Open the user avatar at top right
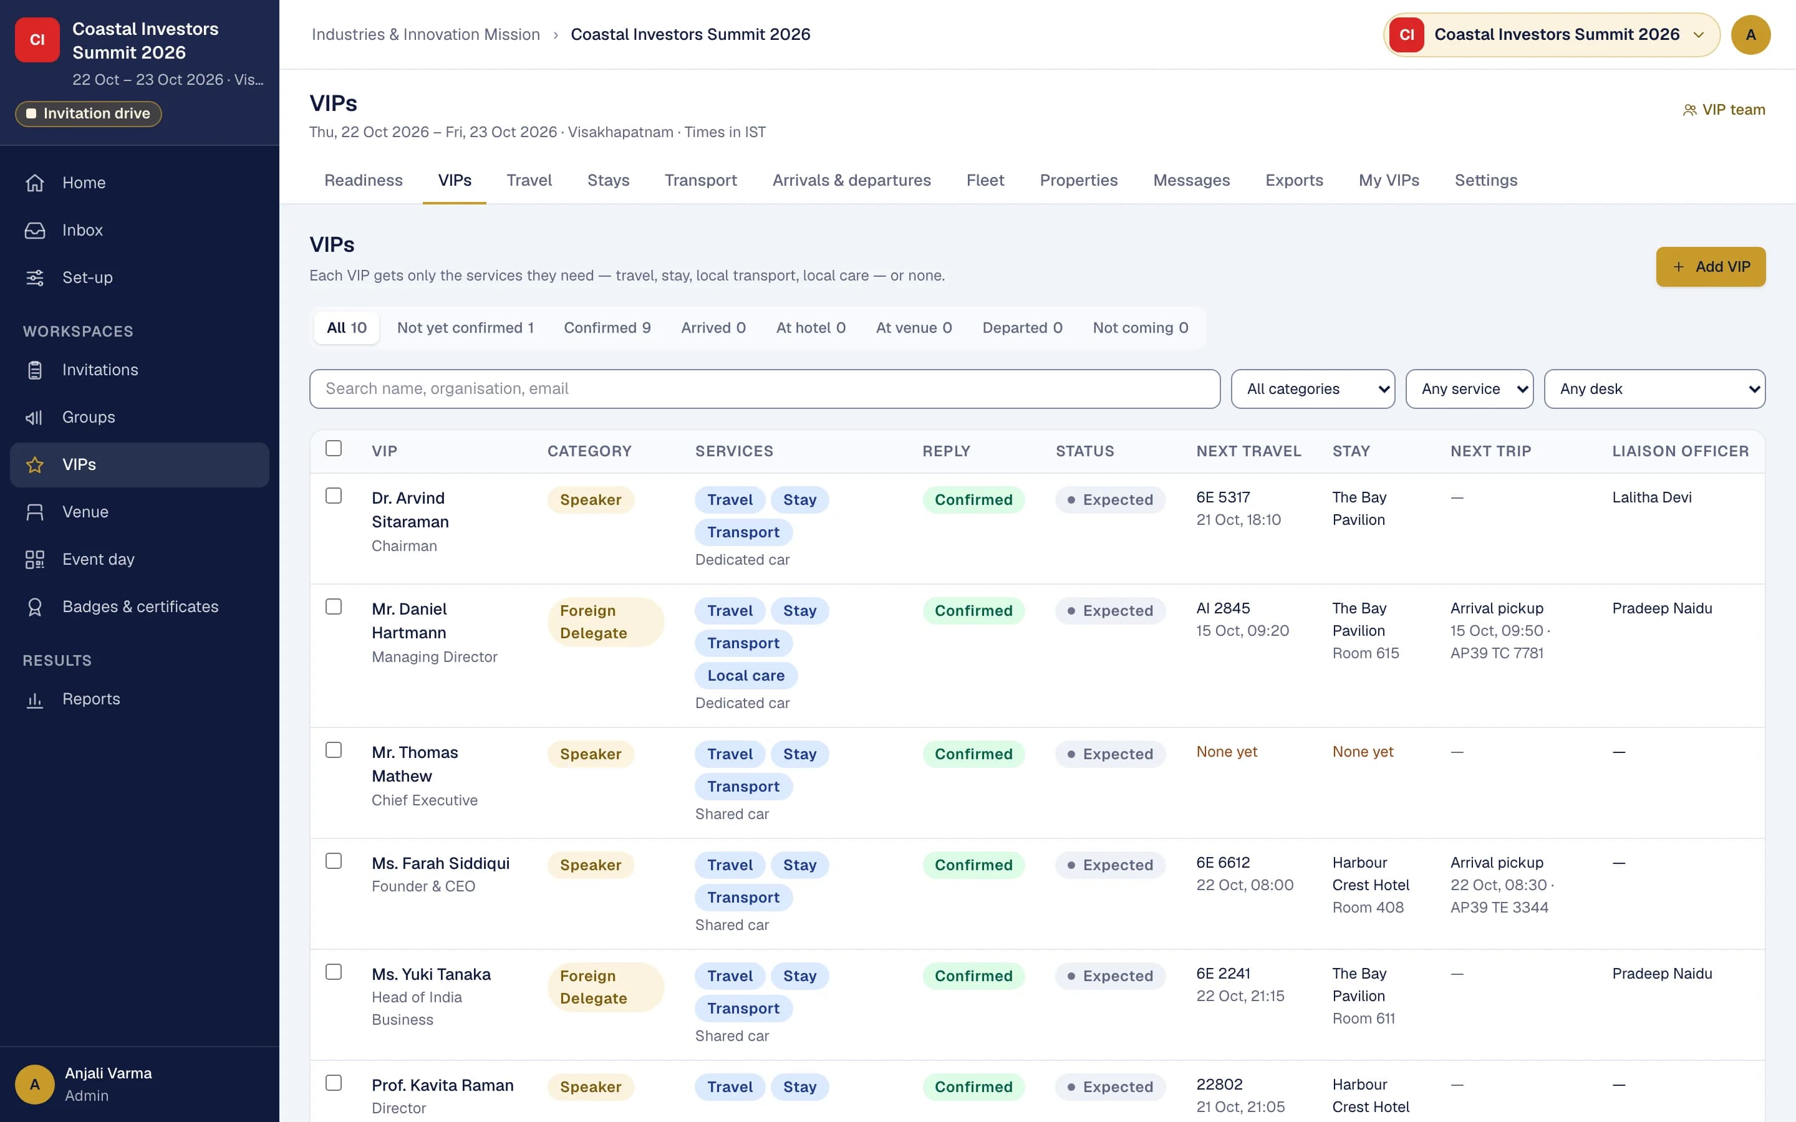This screenshot has width=1796, height=1122. tap(1750, 35)
